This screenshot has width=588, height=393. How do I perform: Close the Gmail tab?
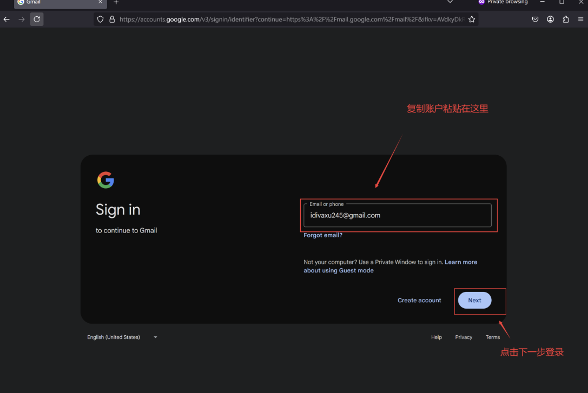click(x=100, y=2)
